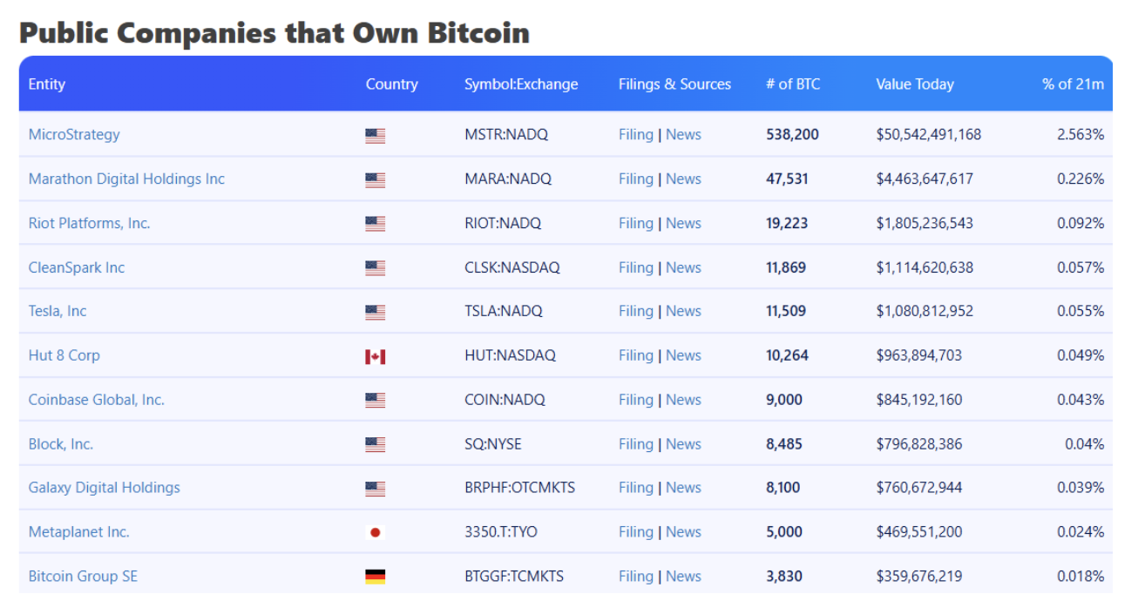Open the News link for Block, Inc.

(683, 444)
